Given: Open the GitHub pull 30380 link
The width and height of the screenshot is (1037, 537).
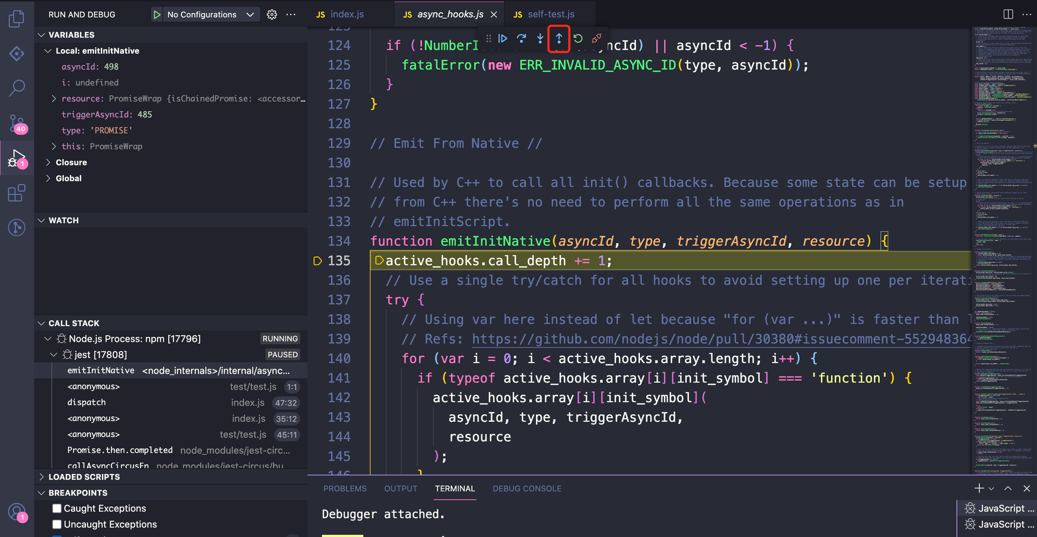Looking at the screenshot, I should point(723,339).
